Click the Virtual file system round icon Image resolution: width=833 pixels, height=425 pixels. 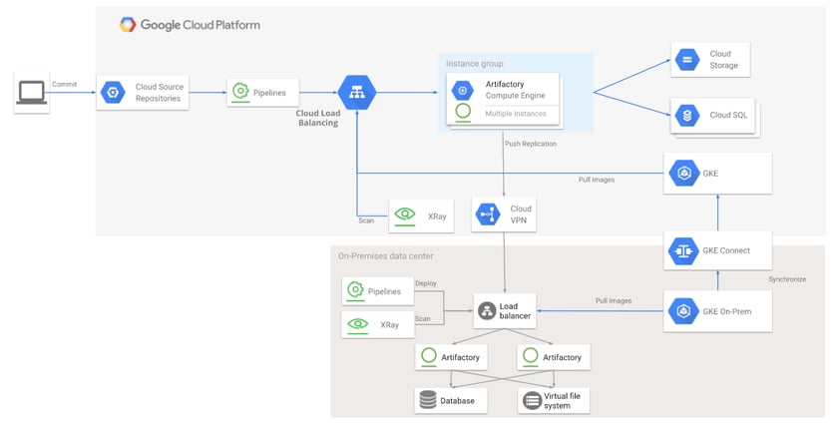pyautogui.click(x=532, y=401)
